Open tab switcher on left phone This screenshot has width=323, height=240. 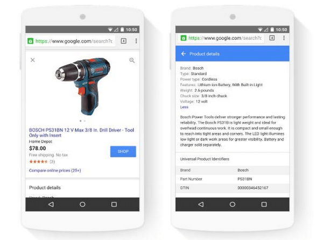click(x=124, y=41)
